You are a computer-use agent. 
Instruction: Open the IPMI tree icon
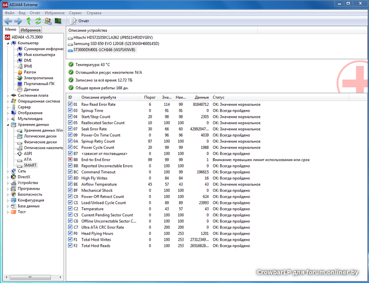(x=20, y=66)
